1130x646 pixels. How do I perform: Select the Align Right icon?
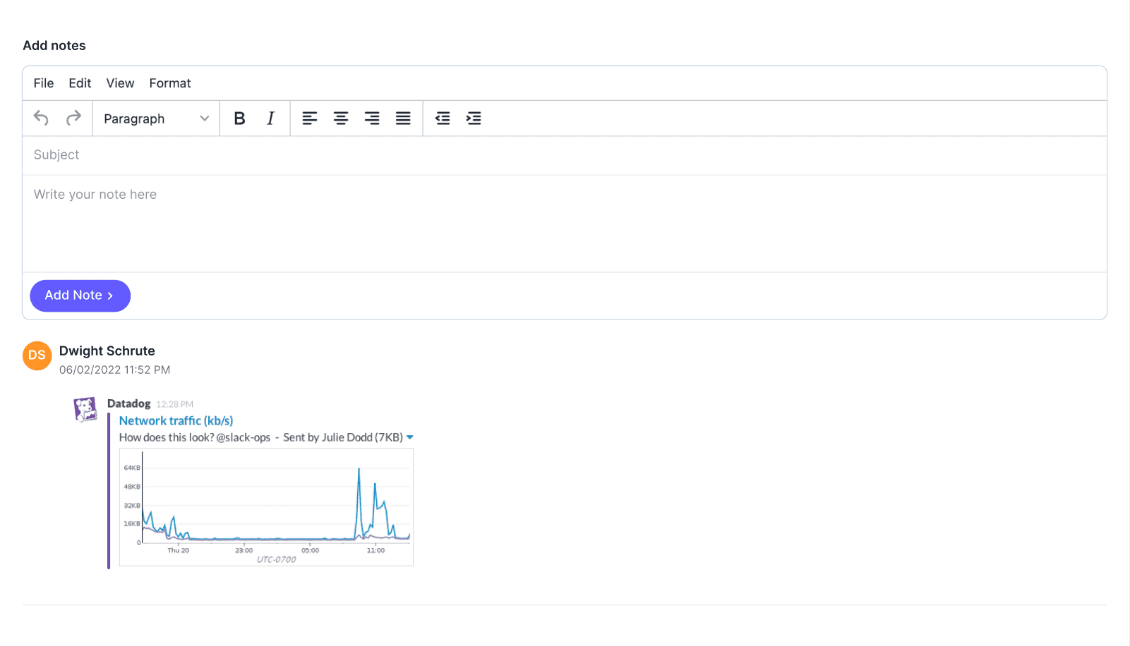coord(372,118)
